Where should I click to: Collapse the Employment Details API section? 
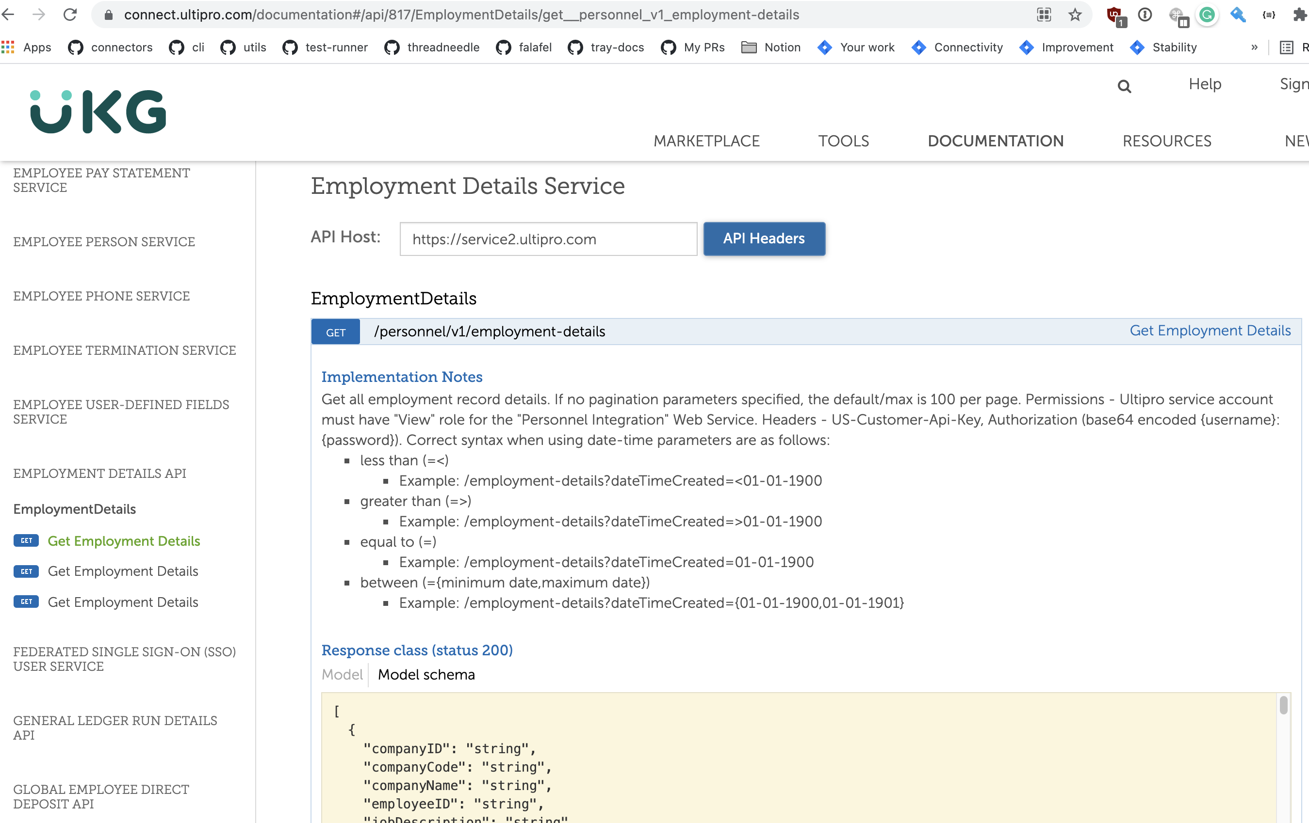tap(99, 473)
